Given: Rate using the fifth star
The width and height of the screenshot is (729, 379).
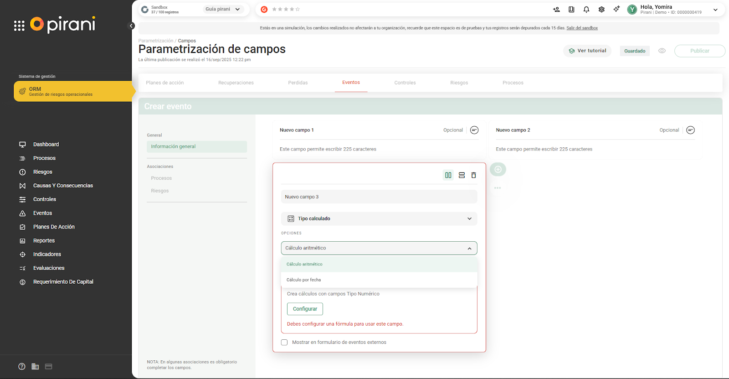Looking at the screenshot, I should point(298,10).
